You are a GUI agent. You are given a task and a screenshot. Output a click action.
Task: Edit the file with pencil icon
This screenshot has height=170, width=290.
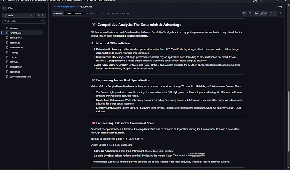271,13
